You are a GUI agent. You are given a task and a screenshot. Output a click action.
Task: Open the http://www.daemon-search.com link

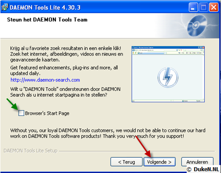45,80
